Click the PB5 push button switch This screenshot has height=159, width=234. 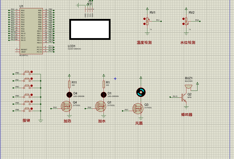(27, 103)
